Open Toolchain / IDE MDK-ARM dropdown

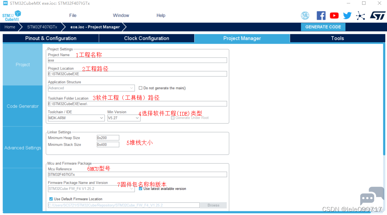[76, 118]
